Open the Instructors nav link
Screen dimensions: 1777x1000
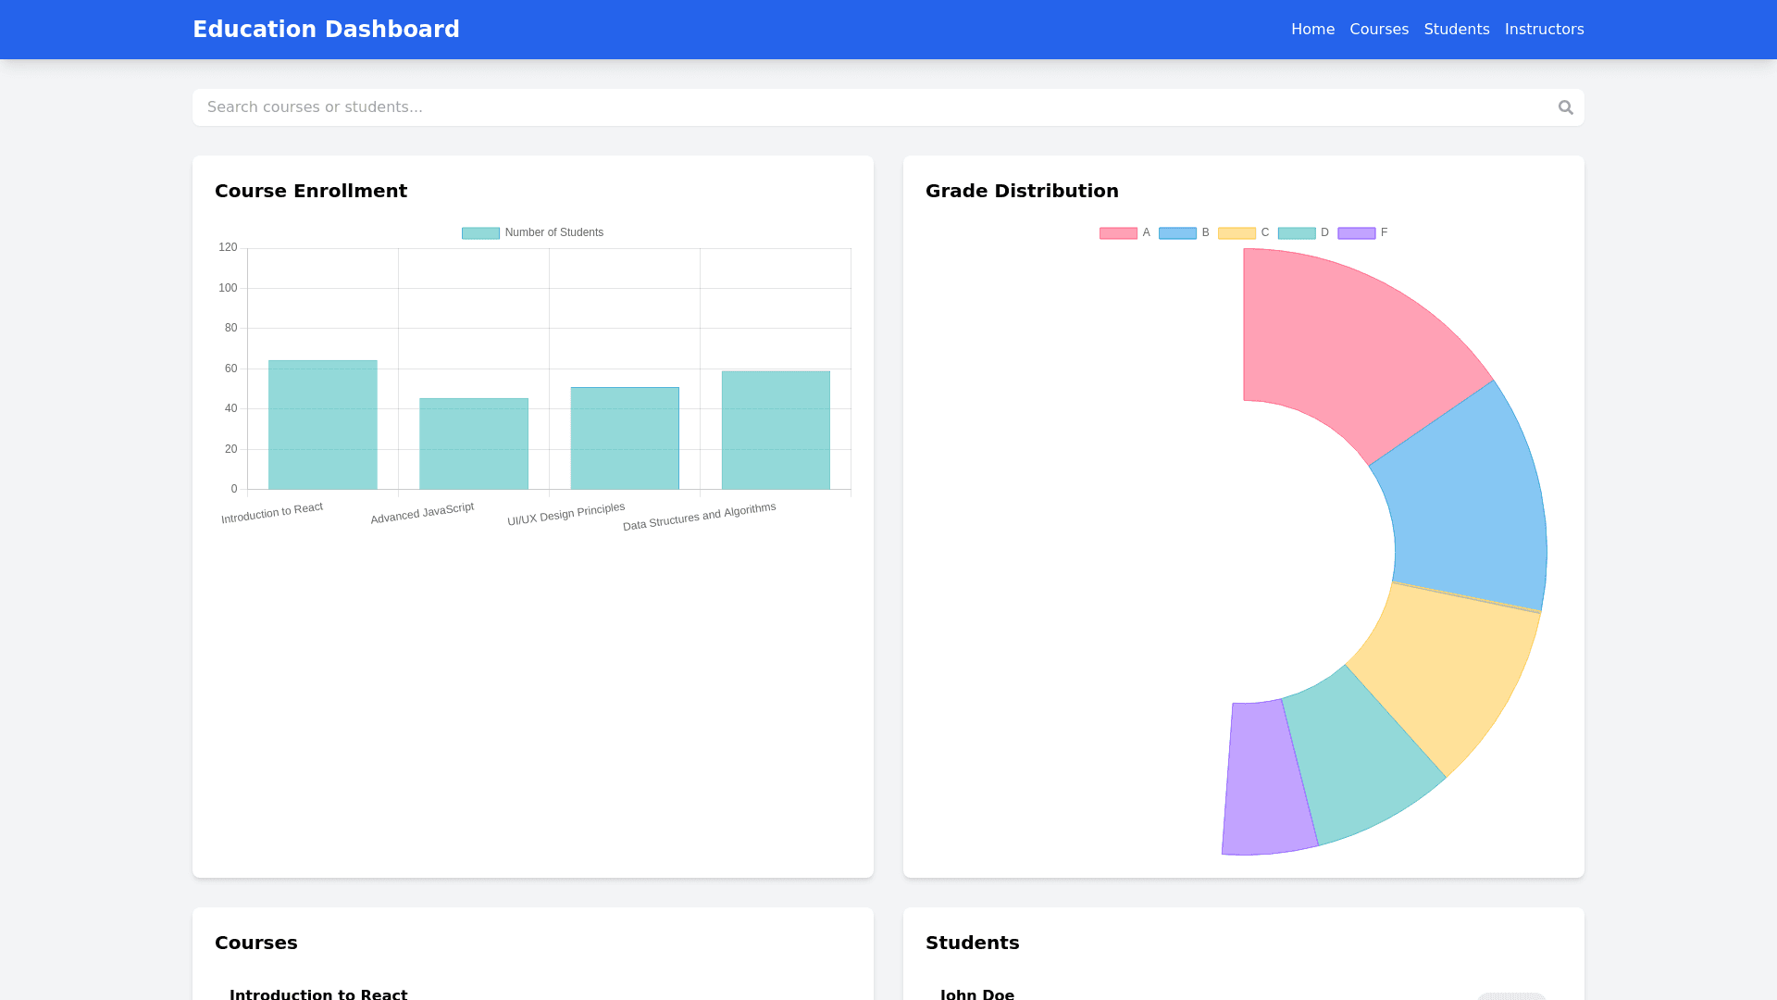(1544, 30)
